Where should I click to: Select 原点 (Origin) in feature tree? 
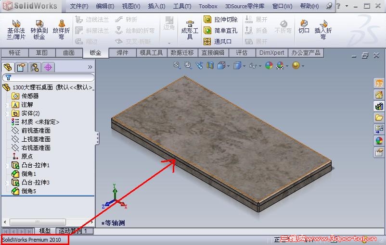click(22, 156)
